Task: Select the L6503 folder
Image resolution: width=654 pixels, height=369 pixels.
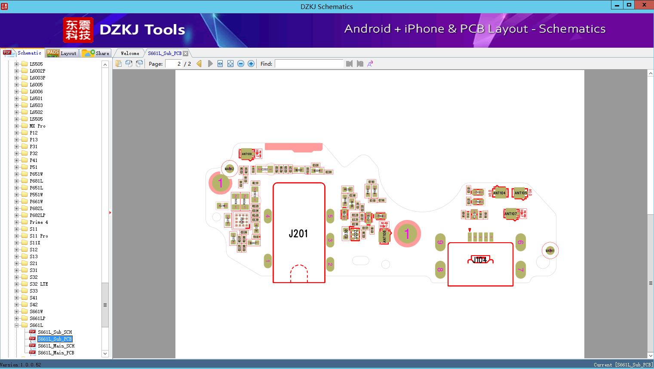Action: tap(36, 105)
